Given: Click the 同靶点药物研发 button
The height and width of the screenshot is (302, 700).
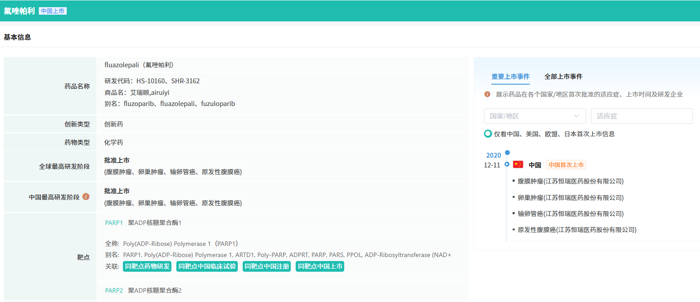Looking at the screenshot, I should click(147, 266).
